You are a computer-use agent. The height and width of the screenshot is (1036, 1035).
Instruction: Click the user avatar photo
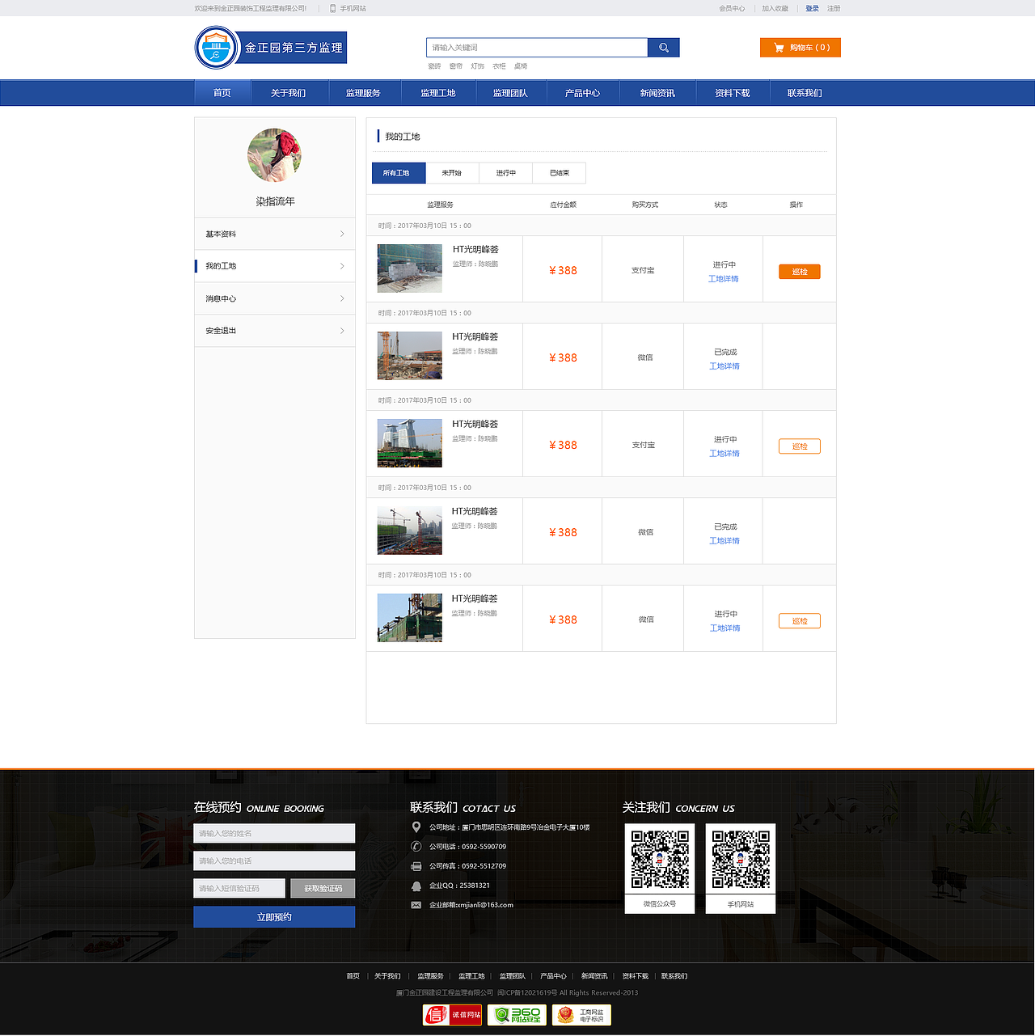tap(275, 155)
